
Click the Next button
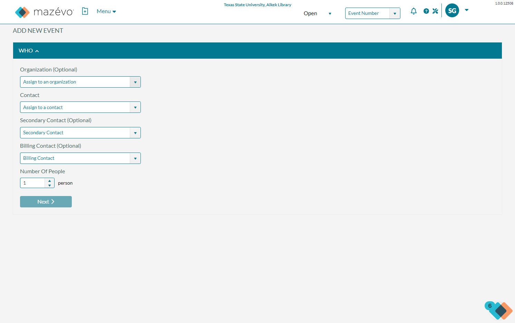tap(46, 202)
